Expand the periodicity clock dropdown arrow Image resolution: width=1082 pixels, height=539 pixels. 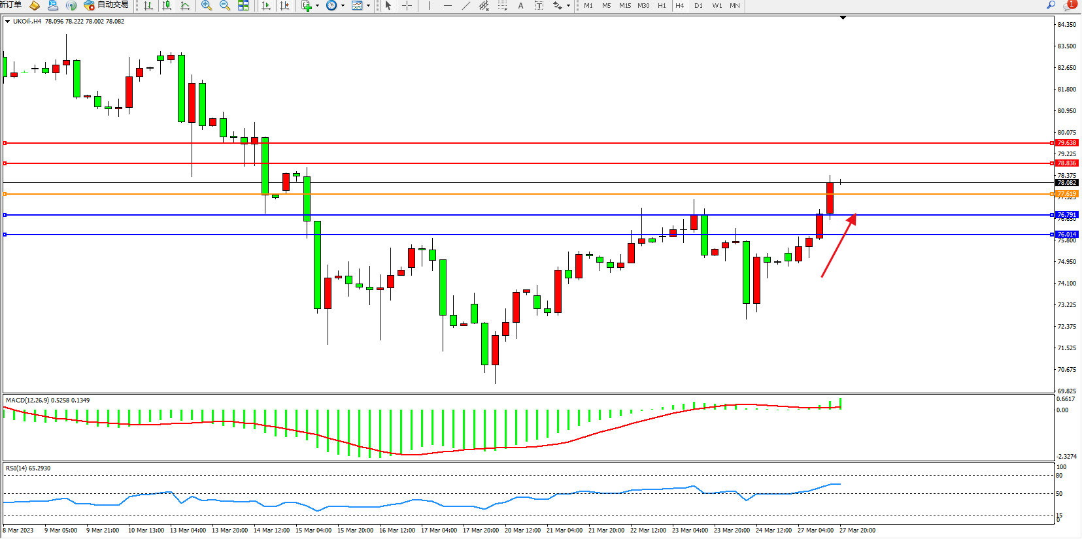[x=343, y=6]
